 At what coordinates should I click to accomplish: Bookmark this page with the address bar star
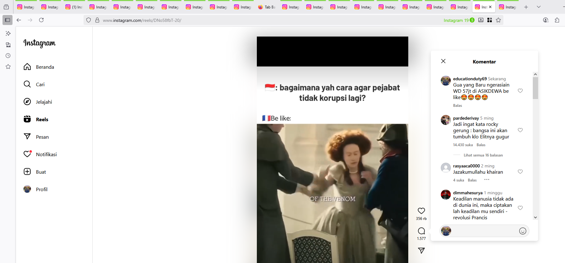(498, 20)
